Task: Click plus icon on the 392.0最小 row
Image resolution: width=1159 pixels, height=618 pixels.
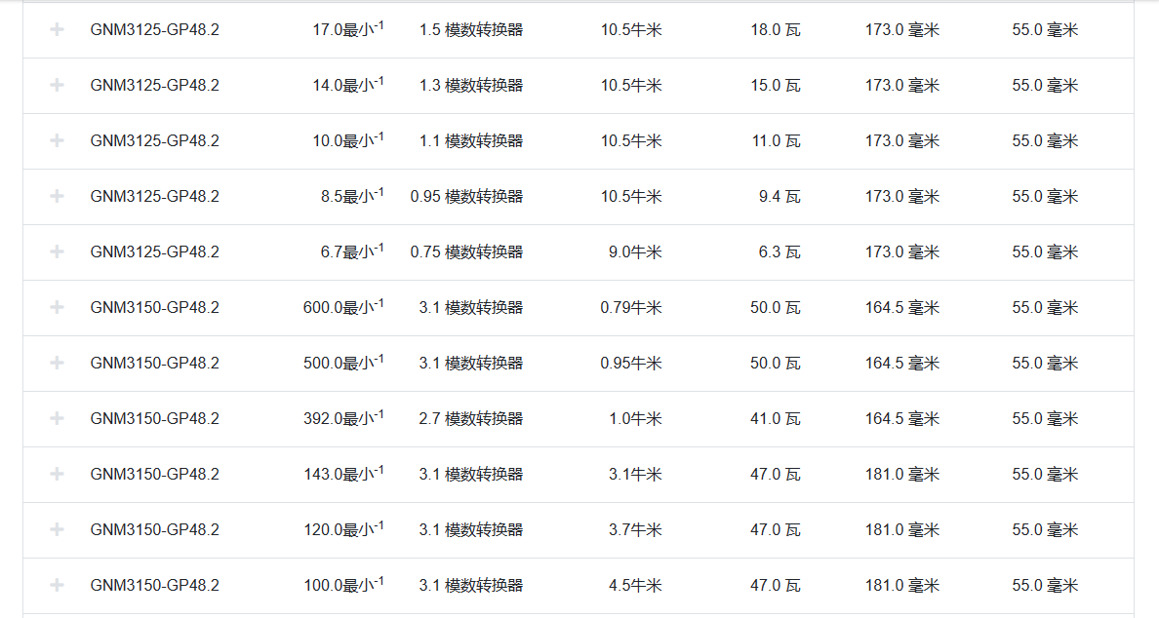Action: pyautogui.click(x=57, y=418)
